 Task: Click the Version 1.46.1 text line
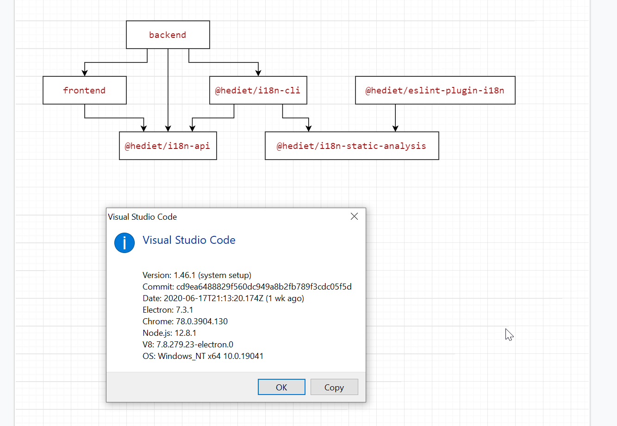pyautogui.click(x=197, y=275)
